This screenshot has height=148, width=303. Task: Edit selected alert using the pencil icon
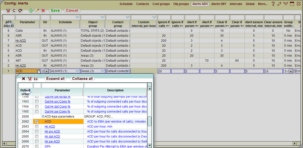pos(37,11)
